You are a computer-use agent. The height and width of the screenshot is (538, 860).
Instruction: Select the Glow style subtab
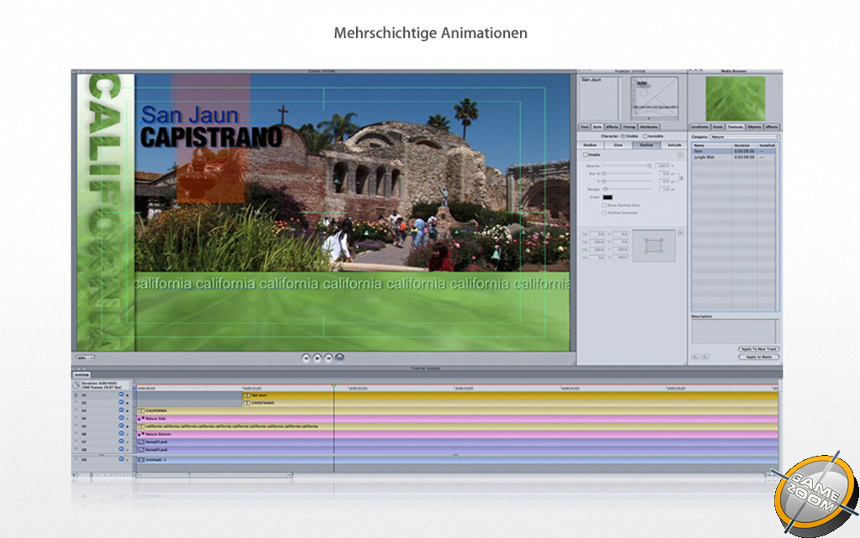coord(618,144)
